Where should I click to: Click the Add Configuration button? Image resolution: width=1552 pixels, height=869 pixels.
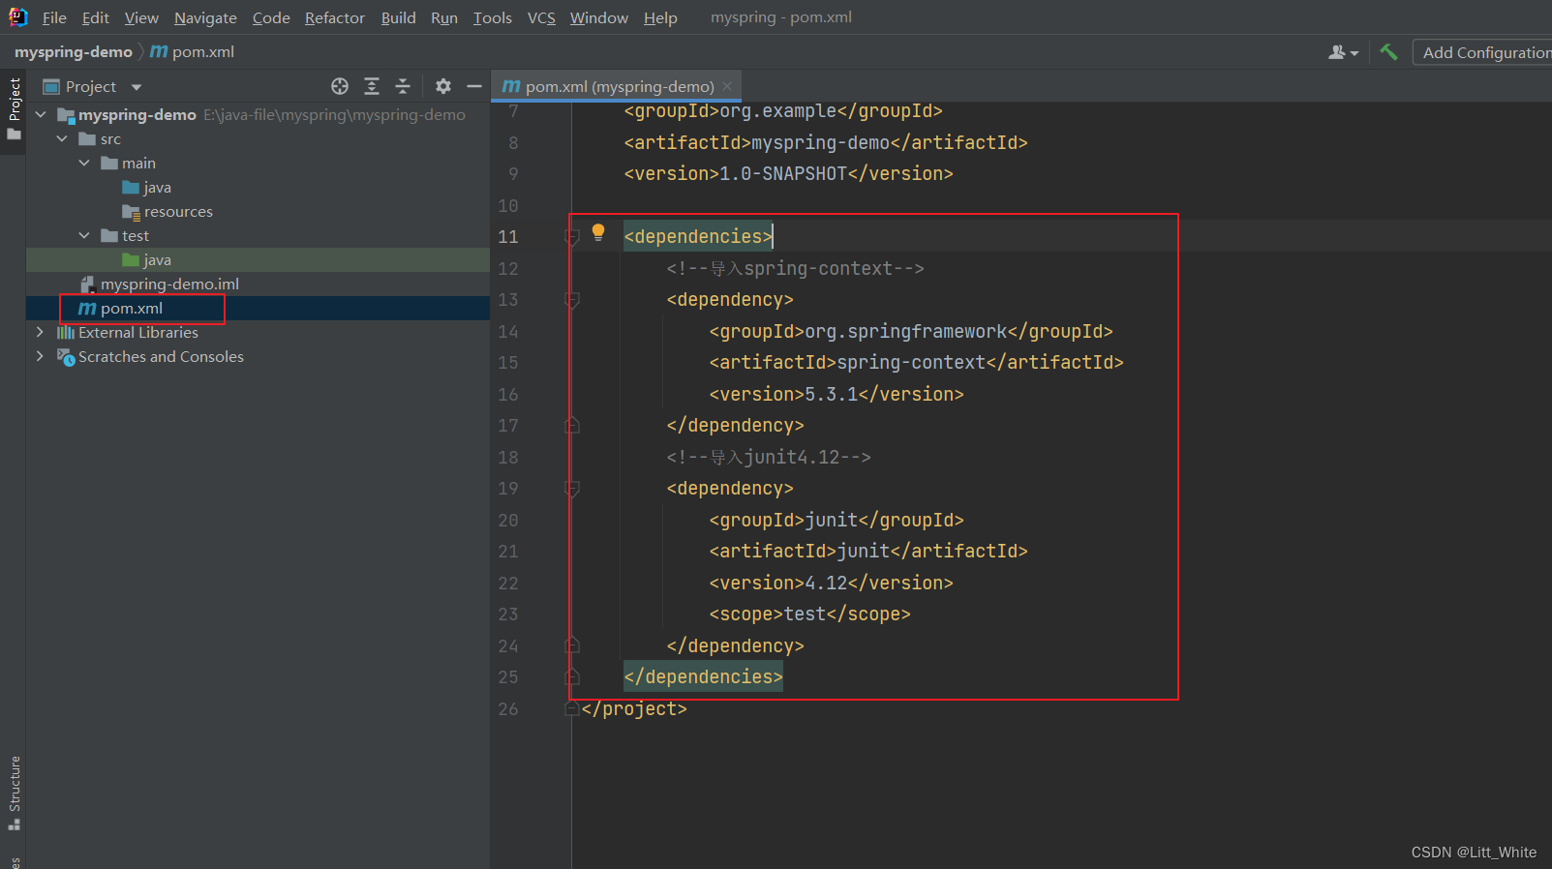coord(1483,52)
